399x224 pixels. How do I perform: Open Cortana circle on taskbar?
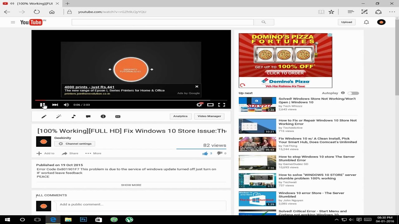(22, 220)
